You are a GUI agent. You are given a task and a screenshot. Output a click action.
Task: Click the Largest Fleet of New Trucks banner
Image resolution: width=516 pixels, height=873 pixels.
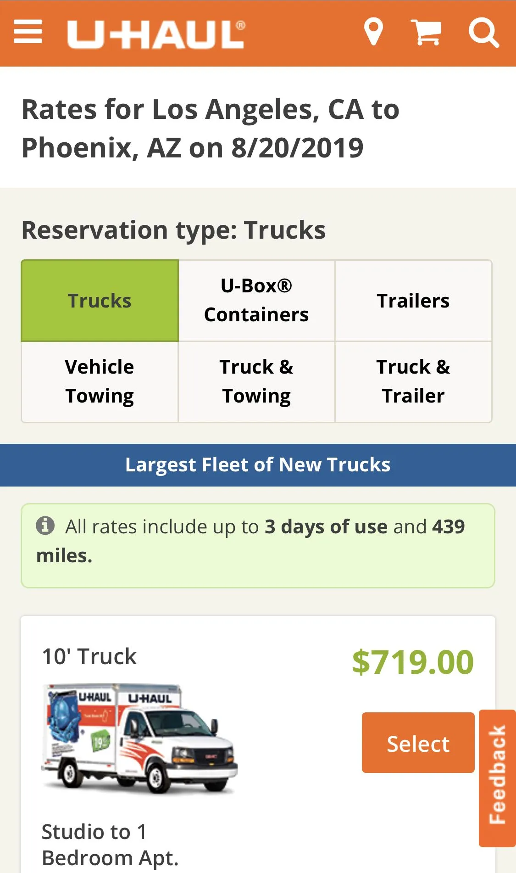point(258,465)
